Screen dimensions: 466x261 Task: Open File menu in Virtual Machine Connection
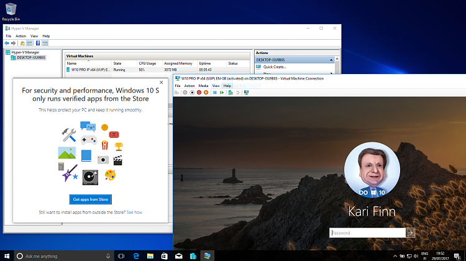pyautogui.click(x=178, y=86)
